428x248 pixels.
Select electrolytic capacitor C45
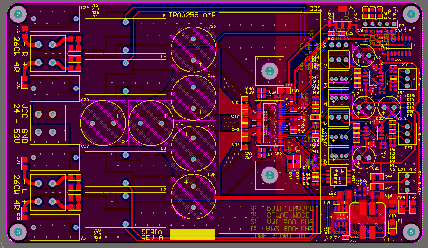151,123
